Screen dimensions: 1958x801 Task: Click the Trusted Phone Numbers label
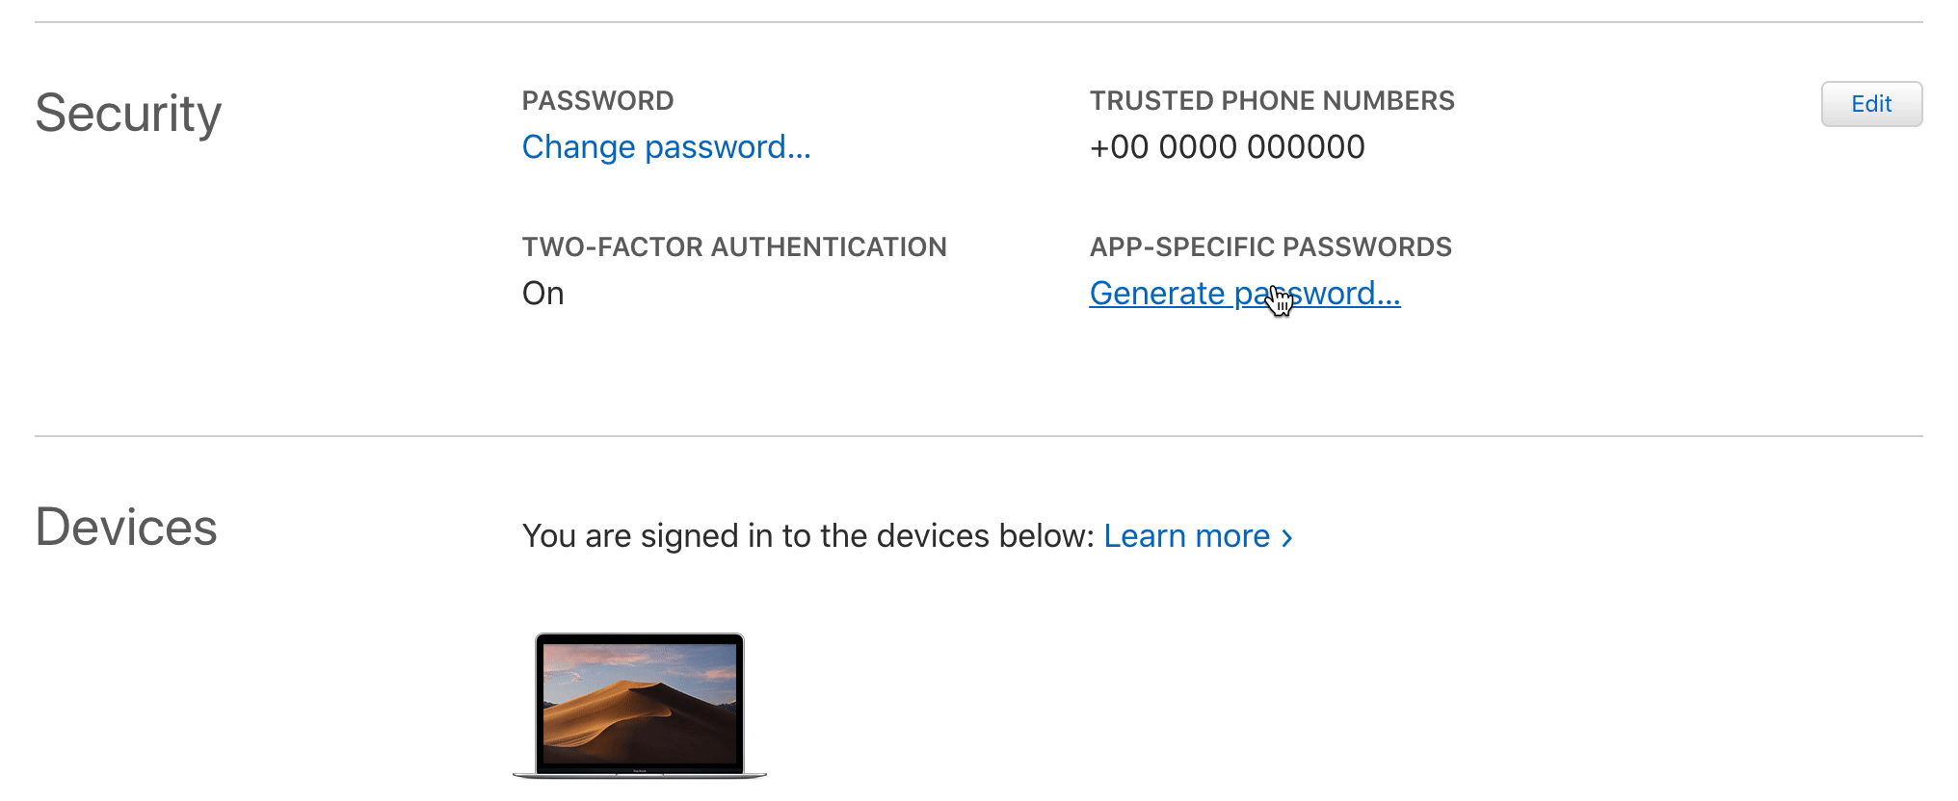click(1272, 101)
